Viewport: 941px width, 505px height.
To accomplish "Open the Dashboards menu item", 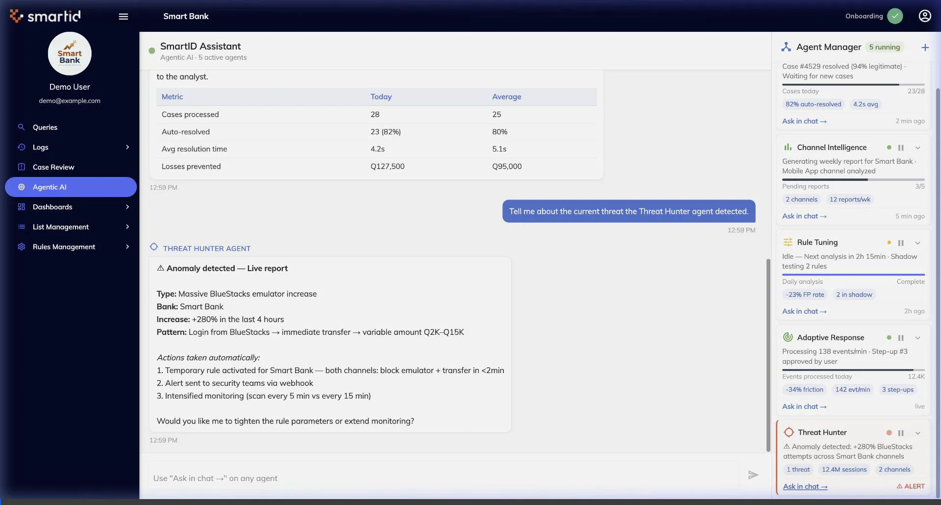I will click(x=71, y=207).
